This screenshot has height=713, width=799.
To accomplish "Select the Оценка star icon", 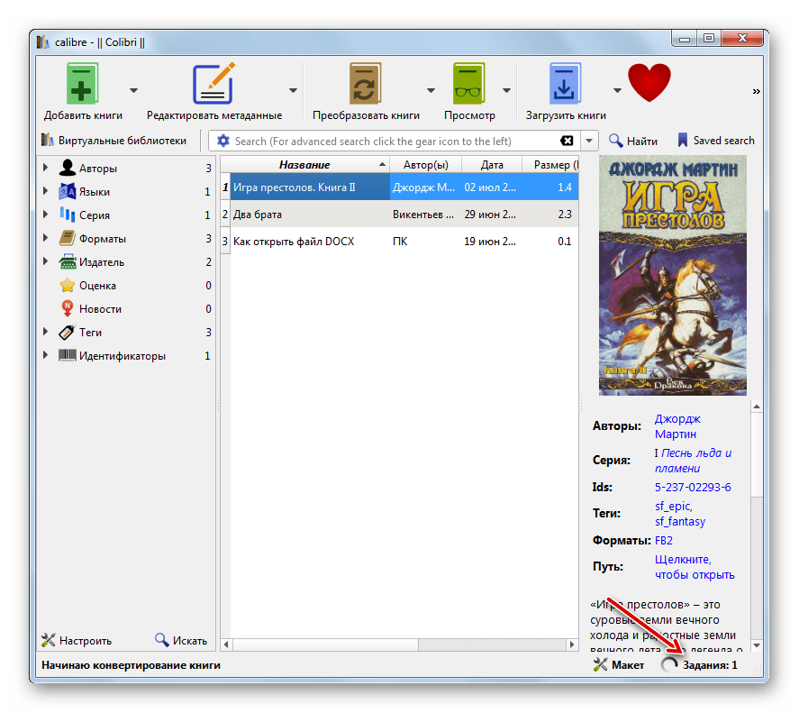I will click(x=67, y=285).
